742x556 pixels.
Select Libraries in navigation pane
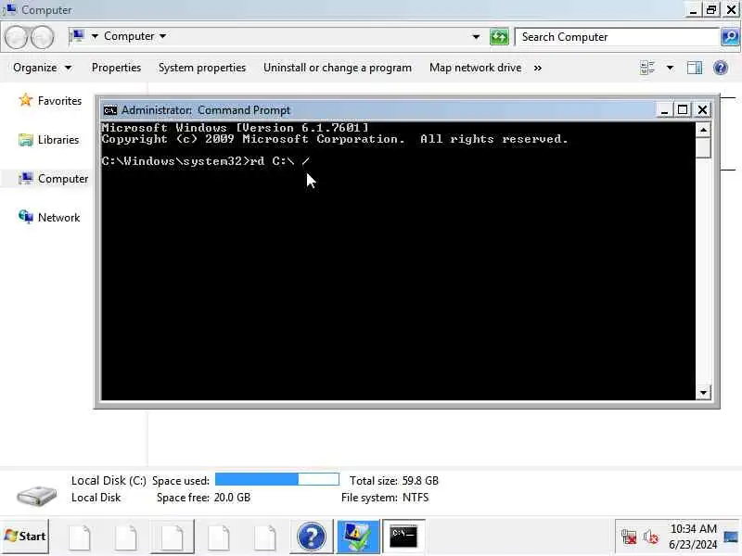coord(49,140)
